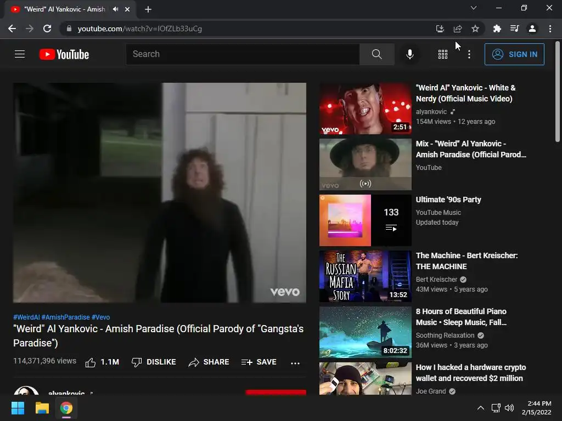
Task: Open Chrome three-dot customize menu
Action: [550, 29]
